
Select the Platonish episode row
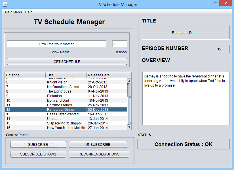(x=66, y=96)
